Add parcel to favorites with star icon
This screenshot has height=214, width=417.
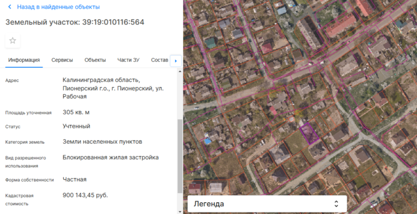coord(13,40)
